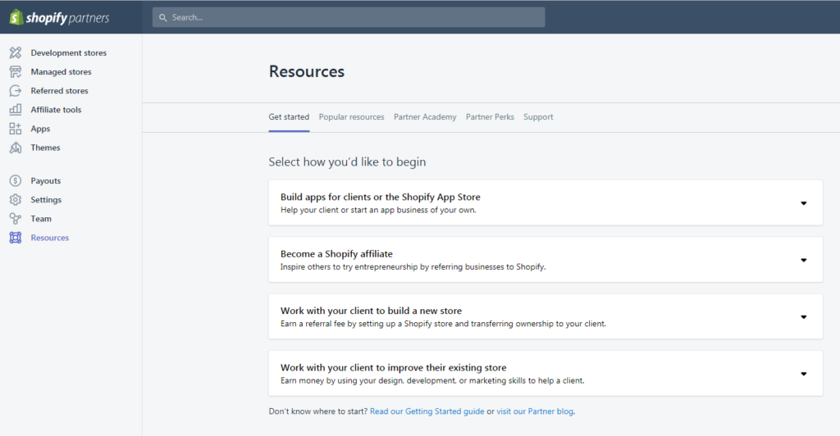Click Become a Shopify affiliate heading

pyautogui.click(x=336, y=254)
